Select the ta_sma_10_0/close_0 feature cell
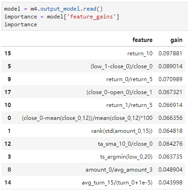 pyautogui.click(x=125, y=144)
